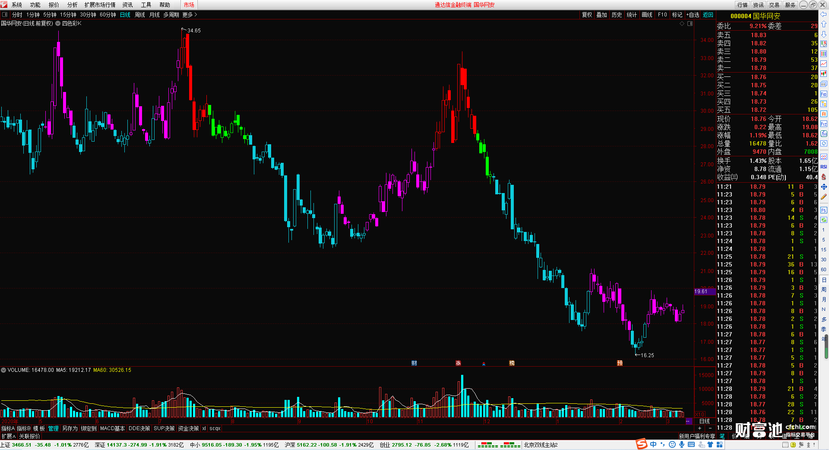Switch to 15分钟 period
Image resolution: width=829 pixels, height=450 pixels.
[68, 15]
